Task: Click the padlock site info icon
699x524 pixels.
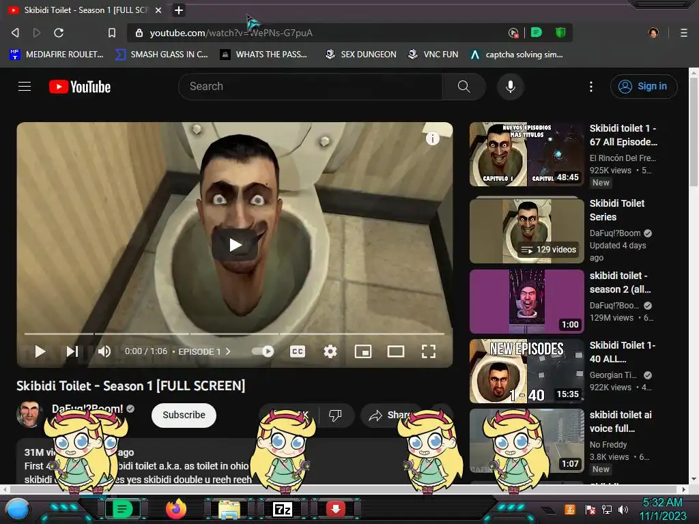Action: click(x=139, y=33)
